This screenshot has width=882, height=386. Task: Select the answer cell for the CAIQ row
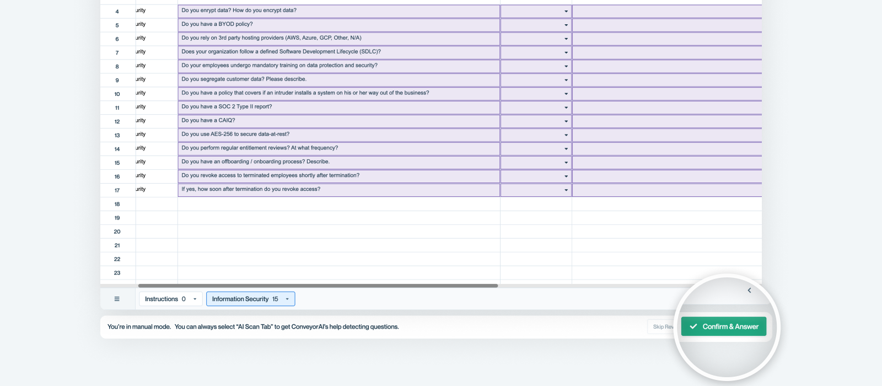coord(667,121)
